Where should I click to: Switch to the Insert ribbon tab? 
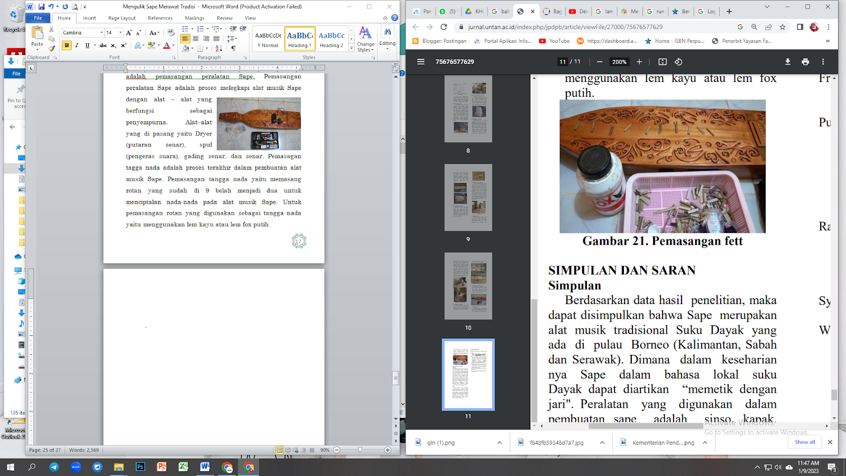(89, 18)
